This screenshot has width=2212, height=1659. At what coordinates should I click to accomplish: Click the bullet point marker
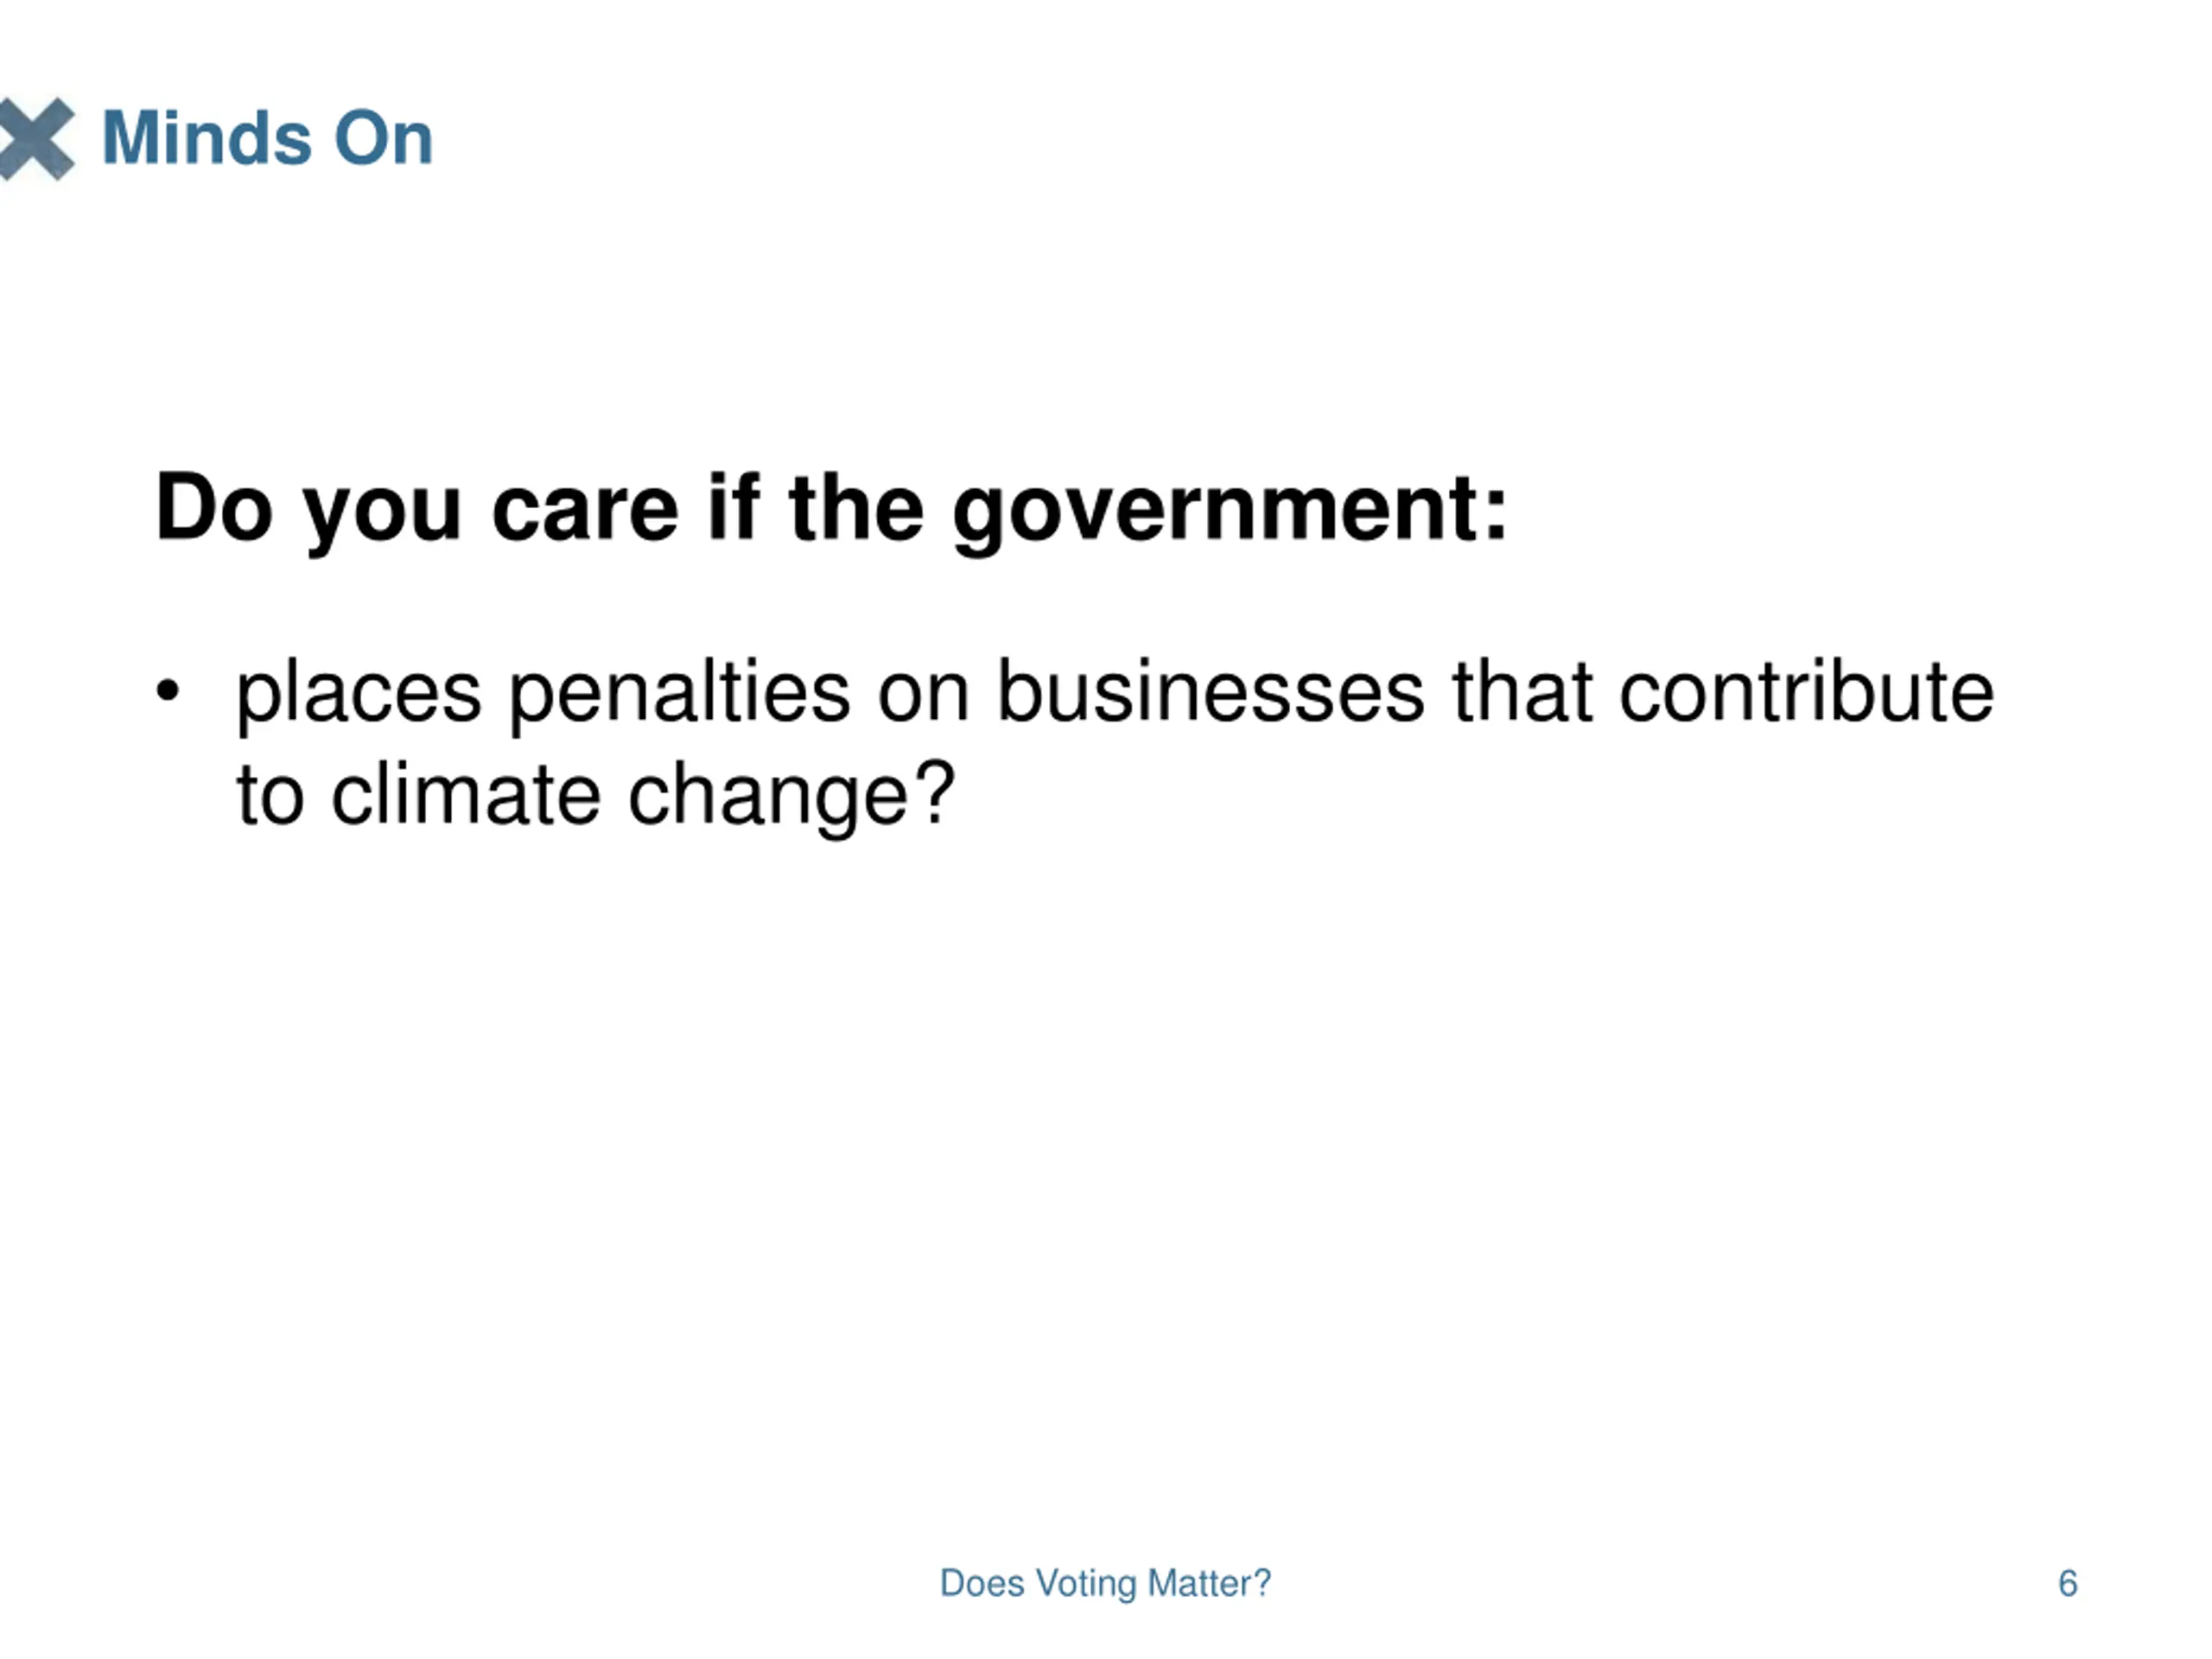point(168,691)
